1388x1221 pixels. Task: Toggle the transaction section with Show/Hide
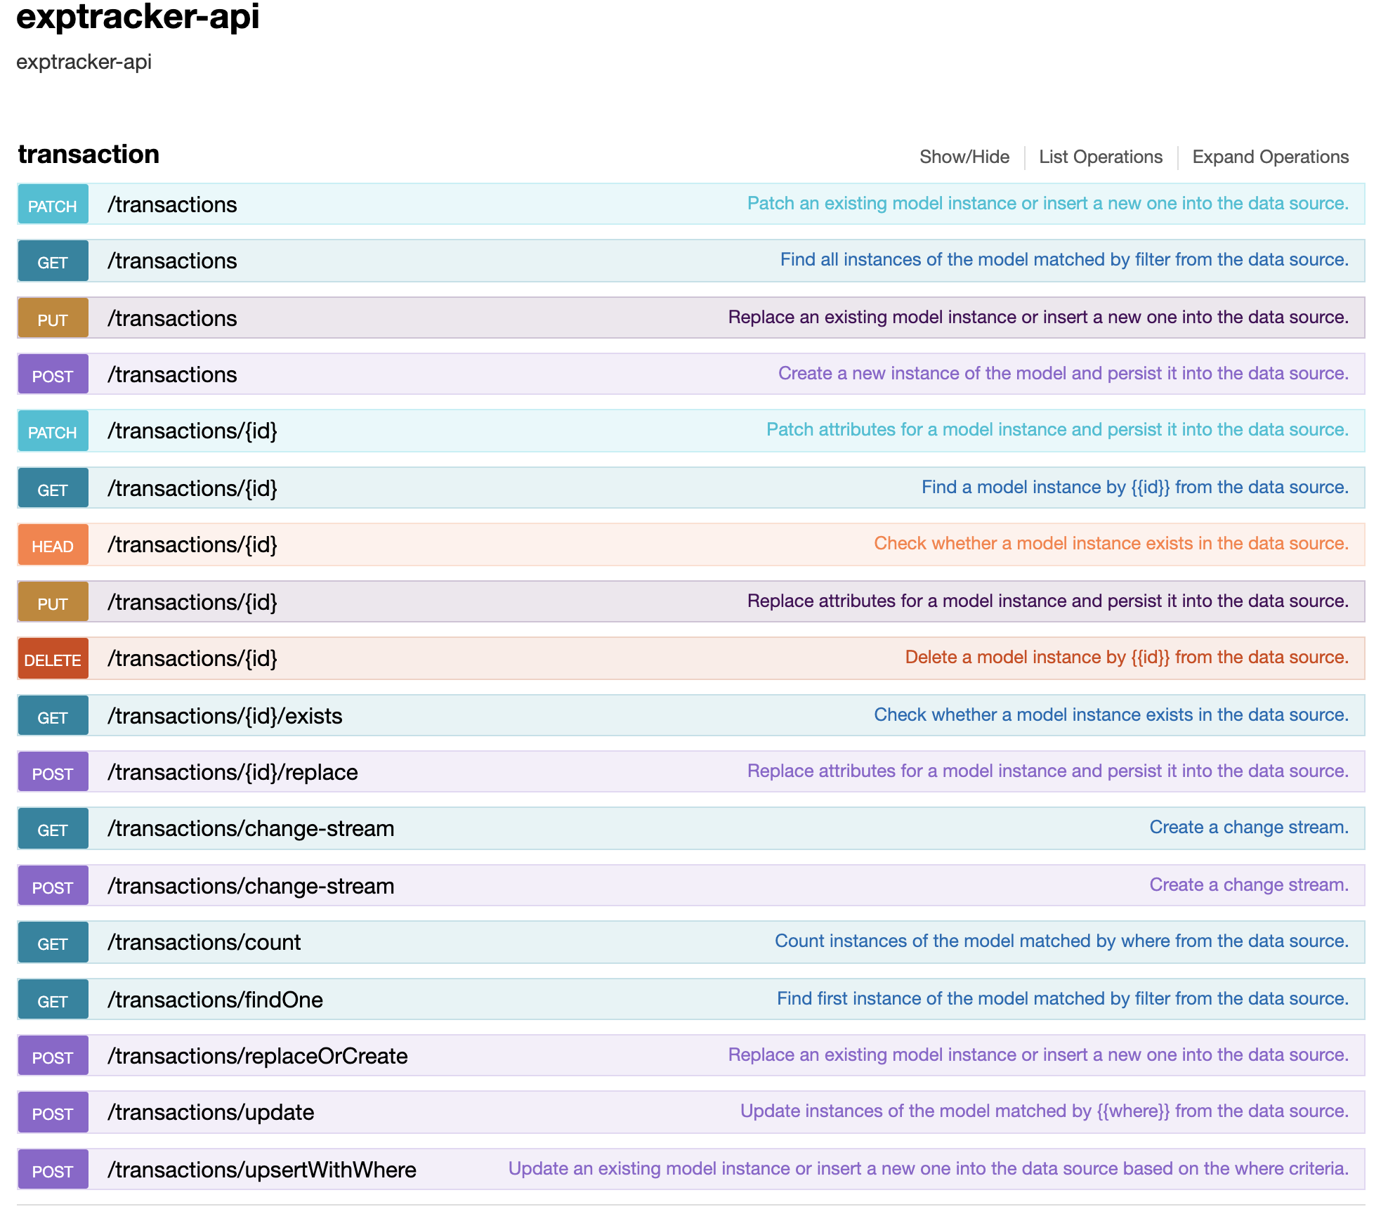(964, 157)
